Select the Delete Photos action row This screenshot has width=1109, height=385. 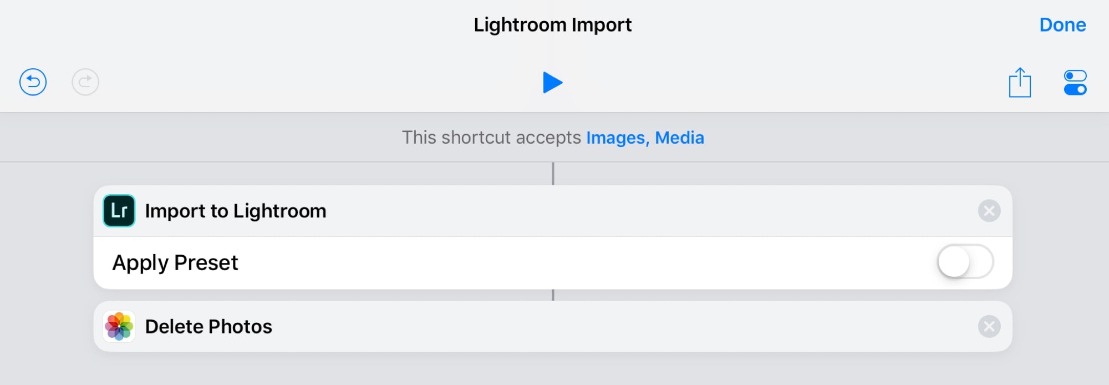tap(208, 326)
